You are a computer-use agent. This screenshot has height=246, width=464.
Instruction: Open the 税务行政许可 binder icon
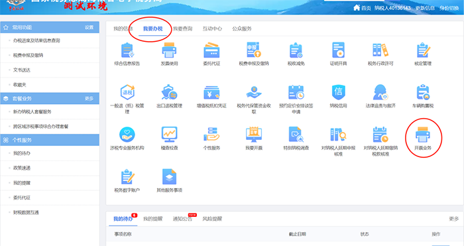(x=380, y=50)
